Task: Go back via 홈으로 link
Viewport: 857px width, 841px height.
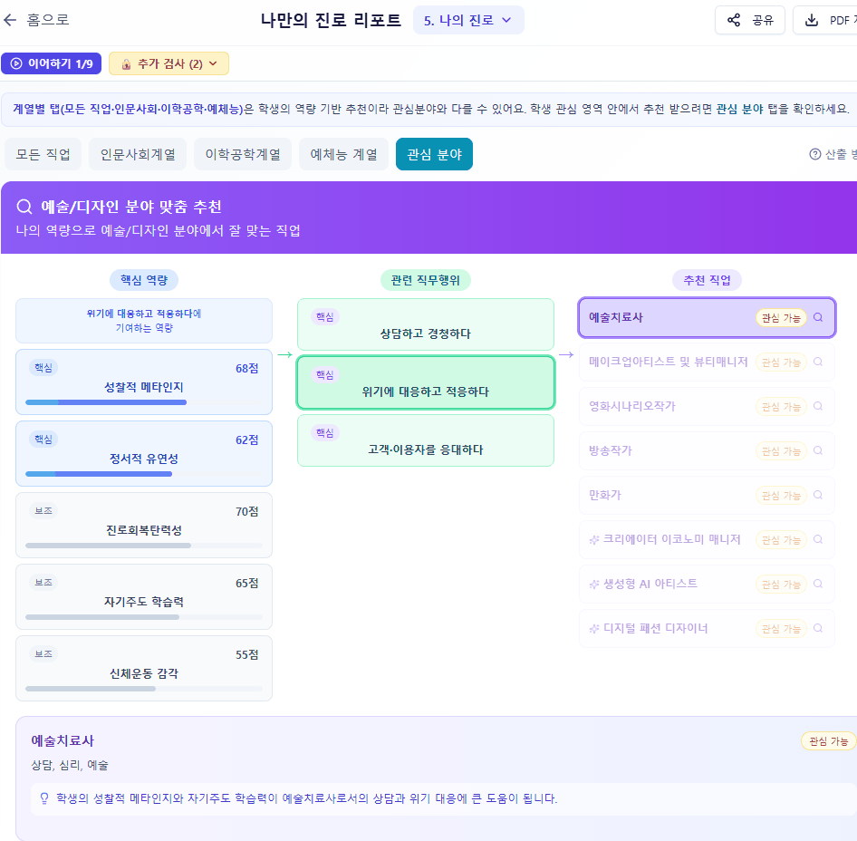Action: coord(36,20)
